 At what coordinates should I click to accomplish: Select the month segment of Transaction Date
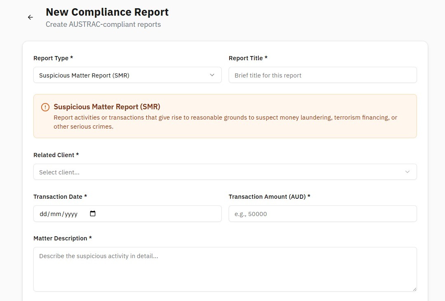[x=56, y=214]
